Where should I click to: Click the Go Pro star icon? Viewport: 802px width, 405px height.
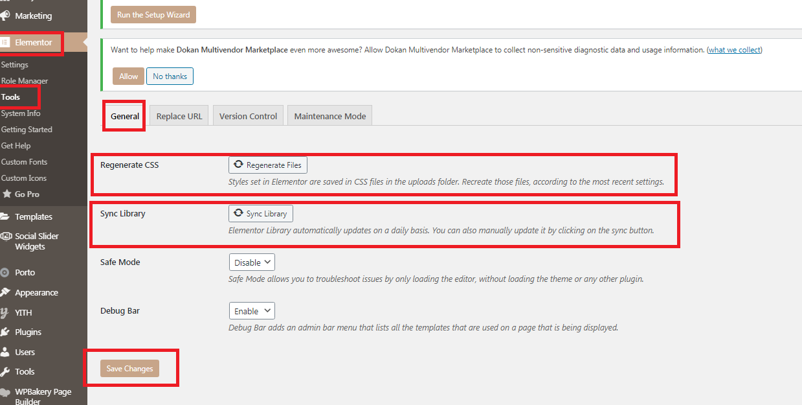pos(6,194)
